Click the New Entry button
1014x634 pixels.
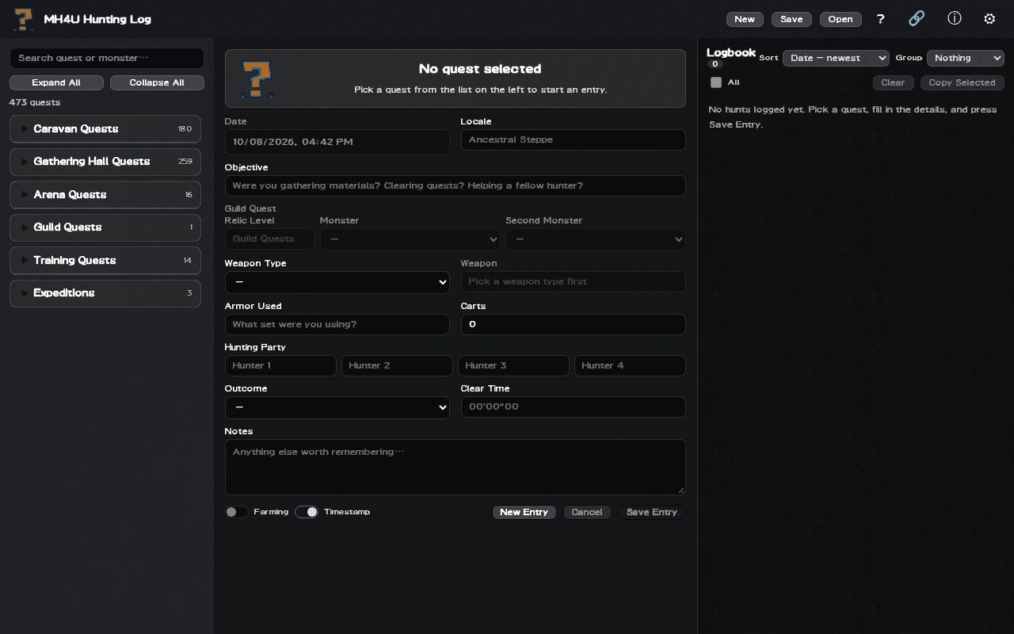pos(524,512)
